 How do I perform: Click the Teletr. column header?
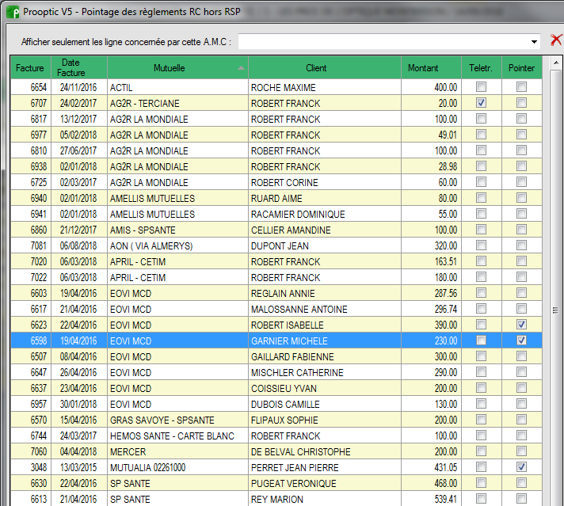[x=482, y=67]
